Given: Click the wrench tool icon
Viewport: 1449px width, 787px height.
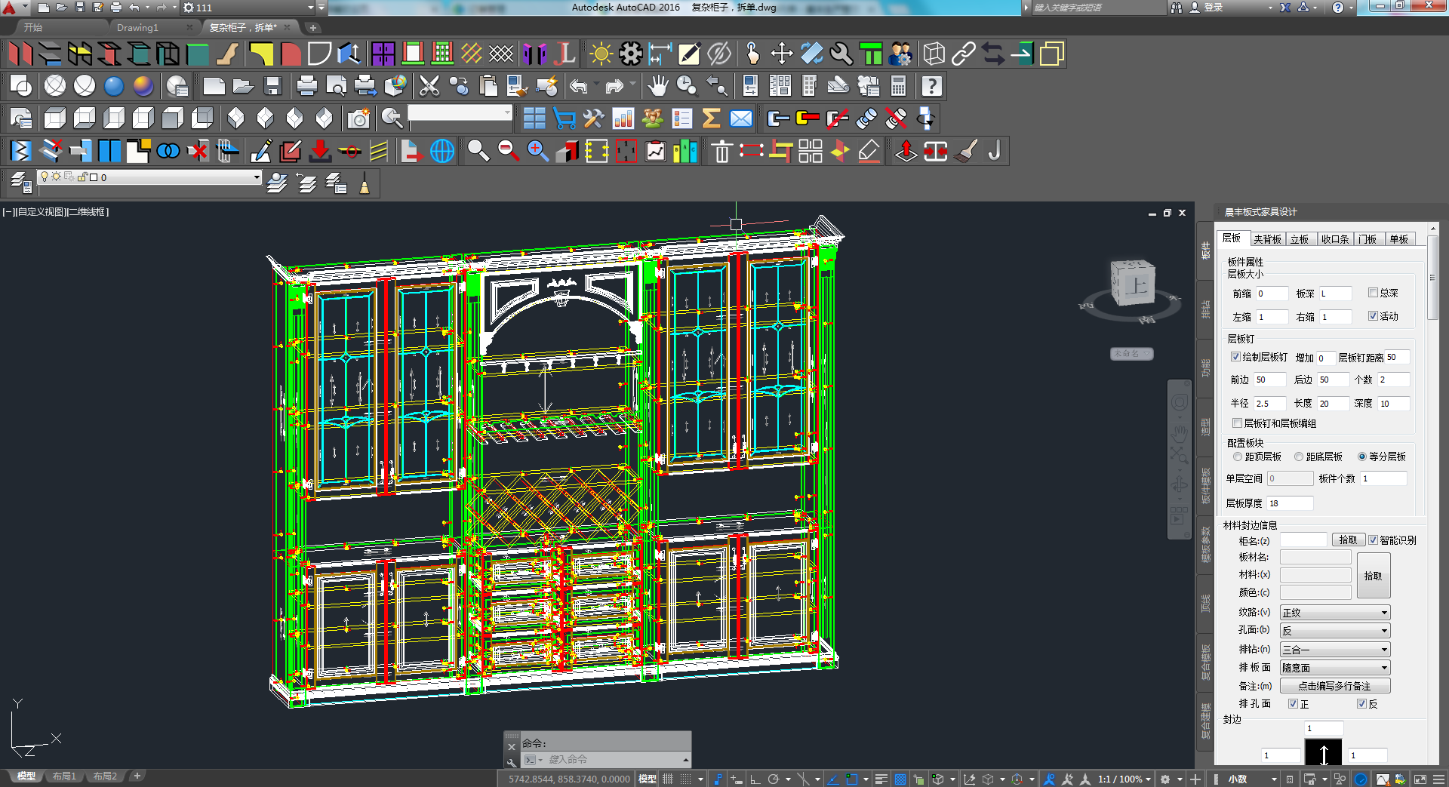Looking at the screenshot, I should 841,54.
